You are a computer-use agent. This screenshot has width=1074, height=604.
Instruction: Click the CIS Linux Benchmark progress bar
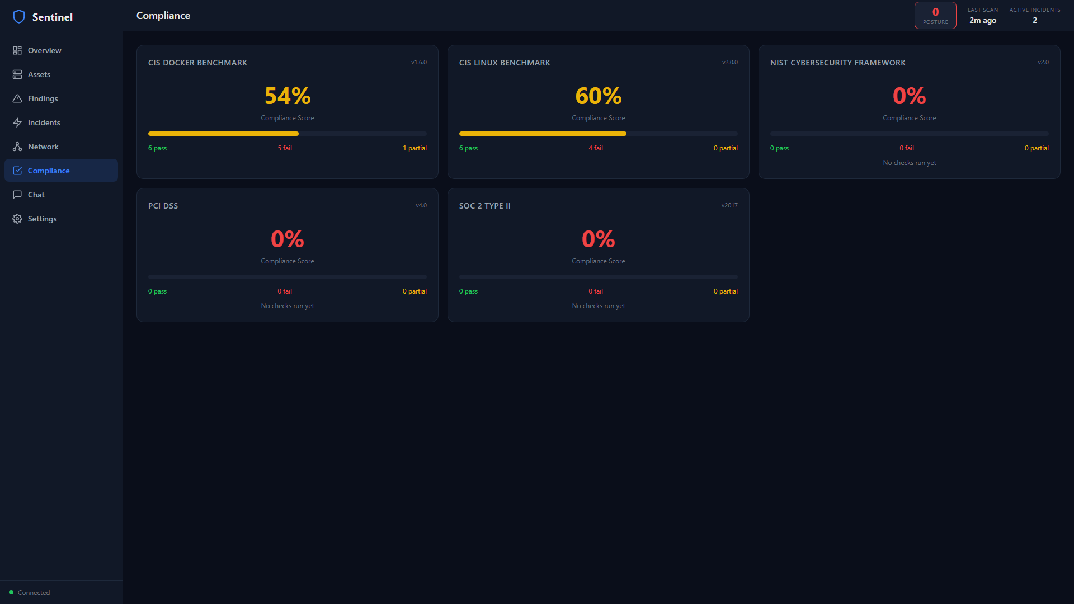pos(598,134)
